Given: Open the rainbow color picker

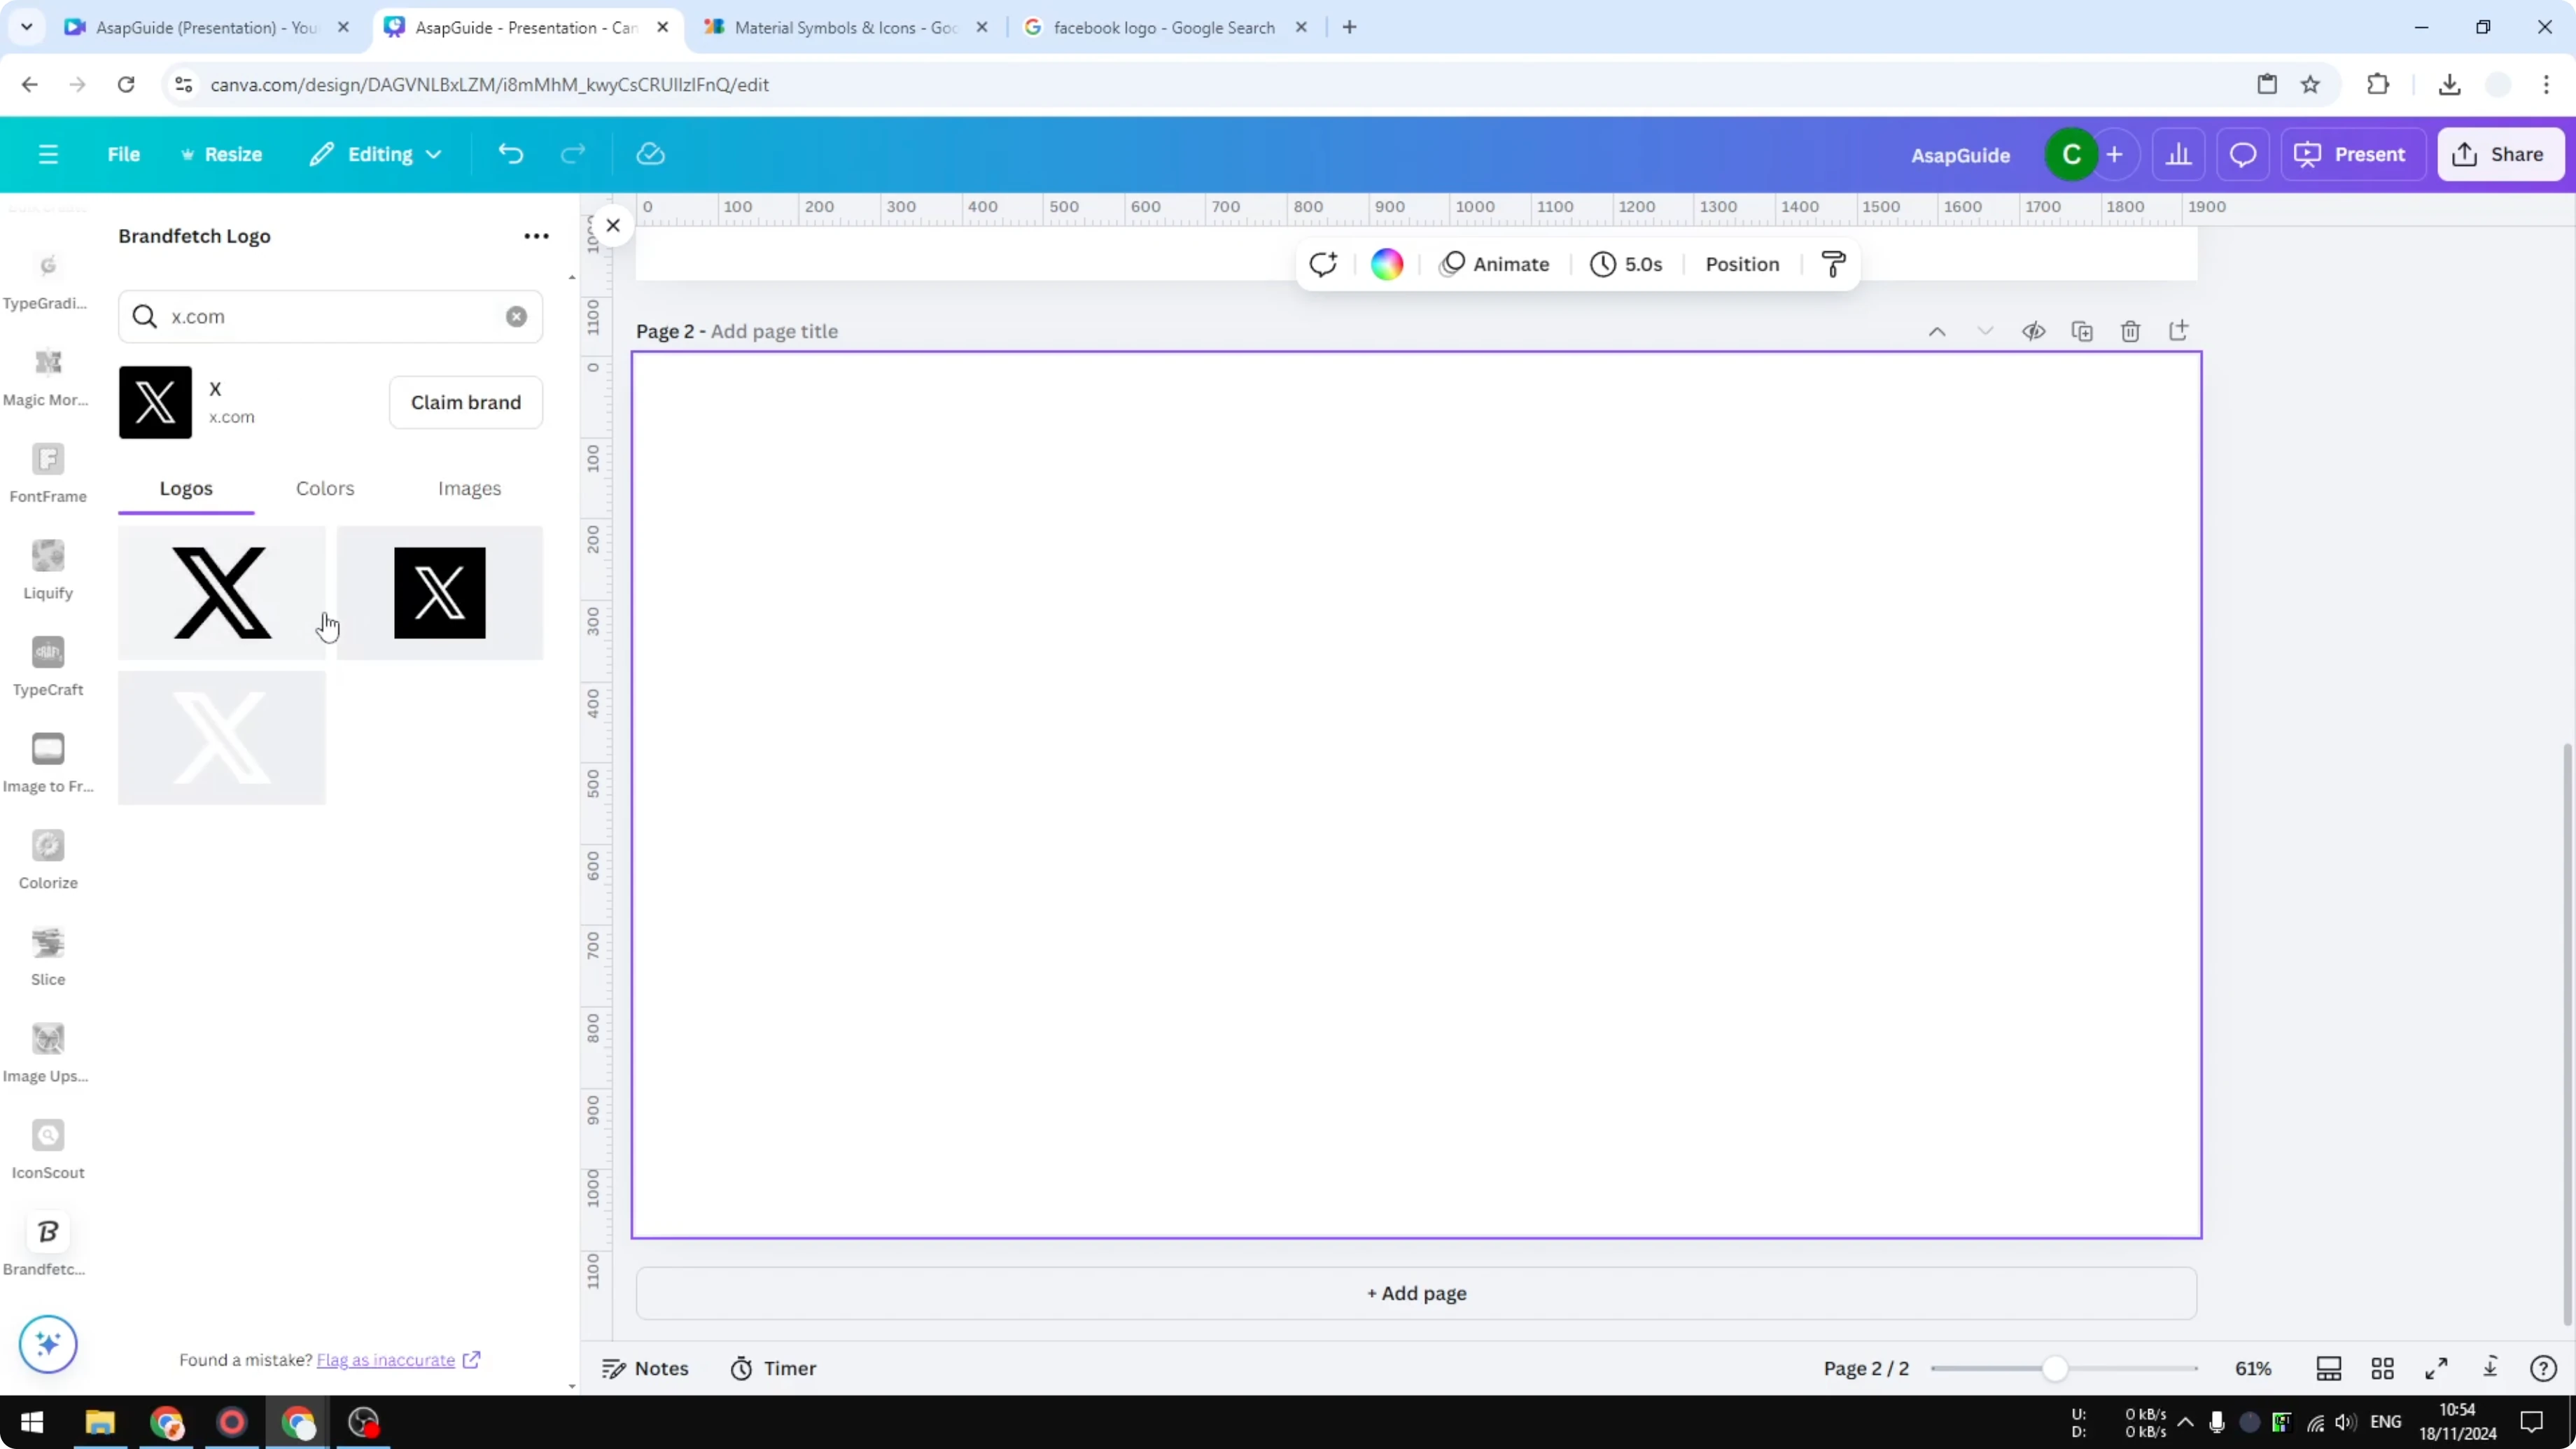Looking at the screenshot, I should tap(1386, 263).
